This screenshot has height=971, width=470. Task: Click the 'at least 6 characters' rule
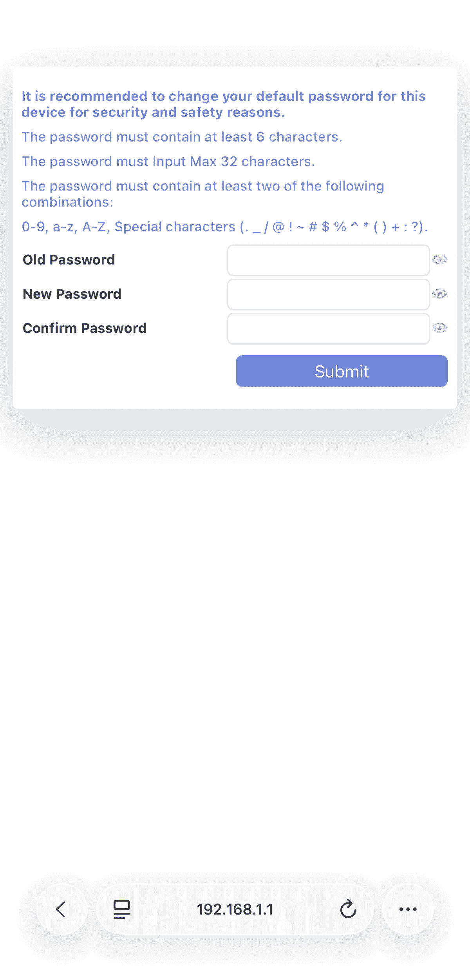coord(182,137)
